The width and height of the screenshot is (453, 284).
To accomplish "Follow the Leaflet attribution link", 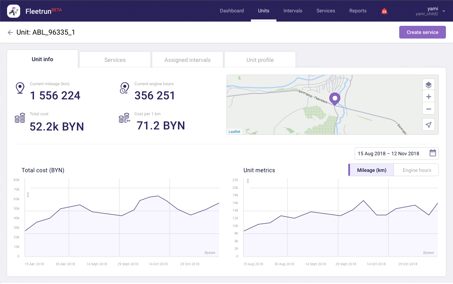I will coord(234,132).
